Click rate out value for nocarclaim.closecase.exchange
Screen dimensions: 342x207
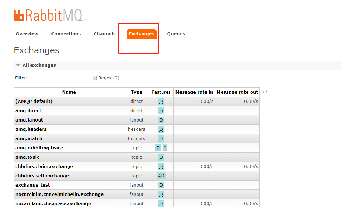[251, 203]
